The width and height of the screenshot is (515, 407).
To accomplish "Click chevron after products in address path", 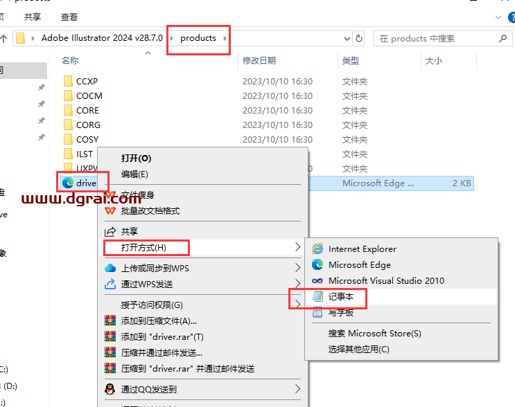I will (225, 38).
